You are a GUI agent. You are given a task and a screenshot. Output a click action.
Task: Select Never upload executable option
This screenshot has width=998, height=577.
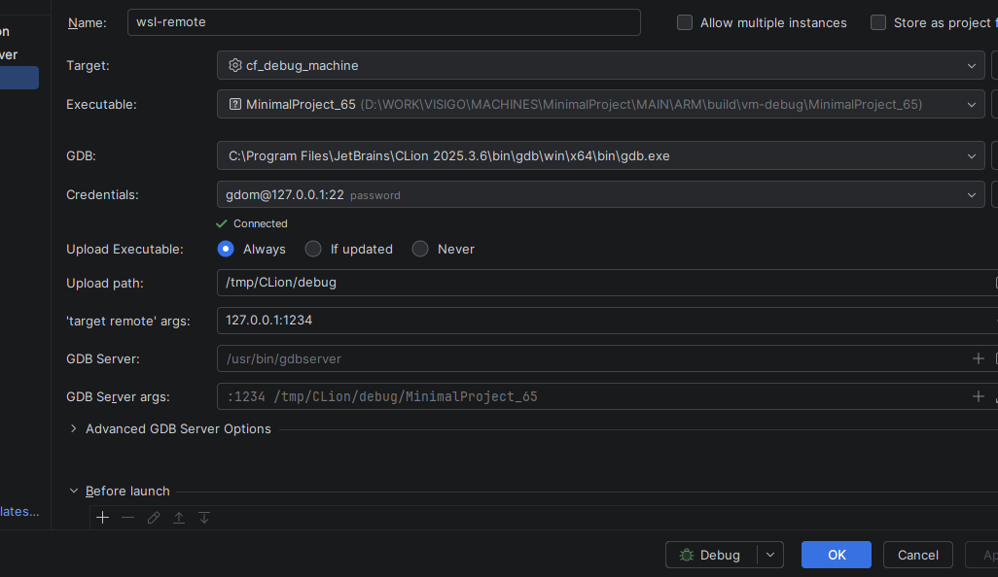[420, 249]
